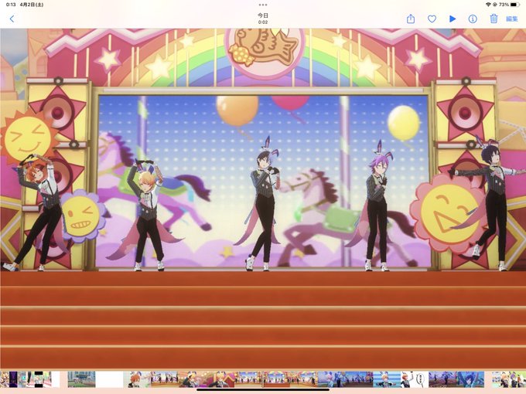Favorite this video with the heart icon

click(432, 19)
